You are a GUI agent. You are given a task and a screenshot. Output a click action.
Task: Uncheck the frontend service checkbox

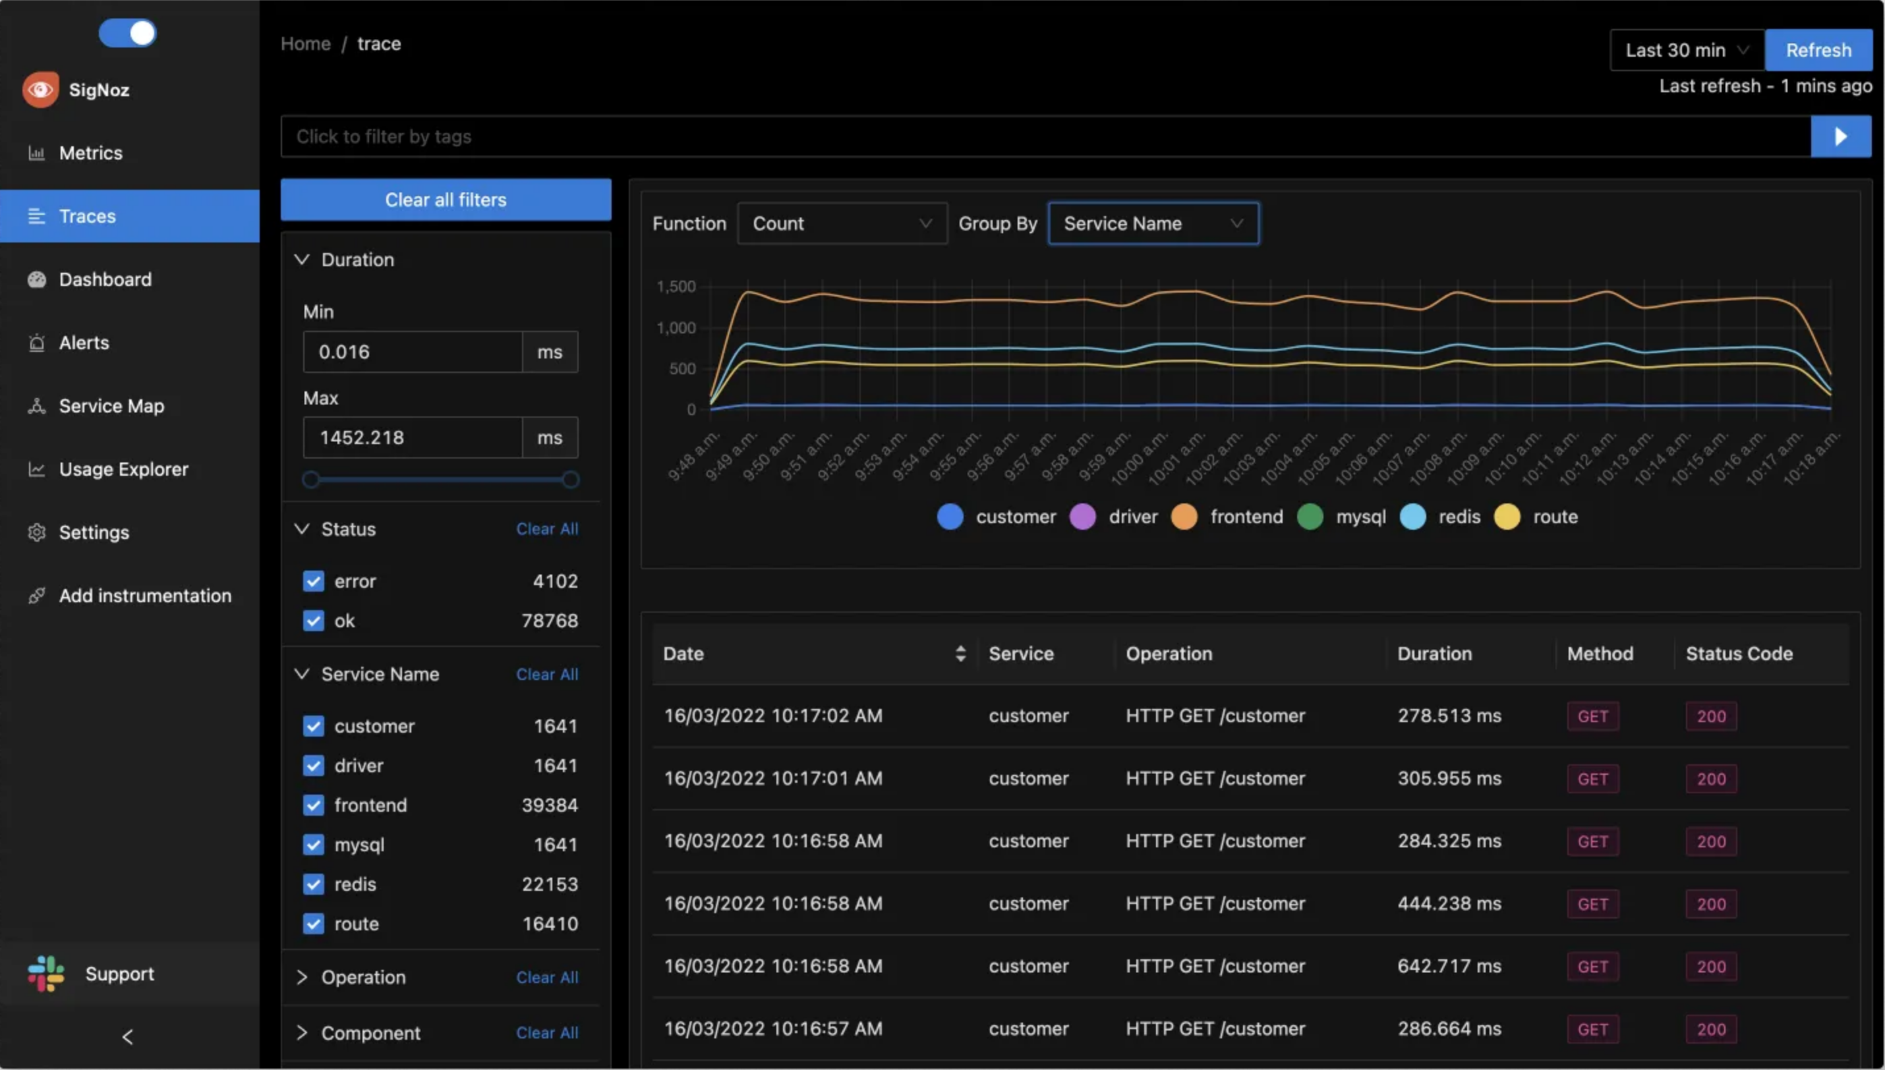[x=314, y=805]
